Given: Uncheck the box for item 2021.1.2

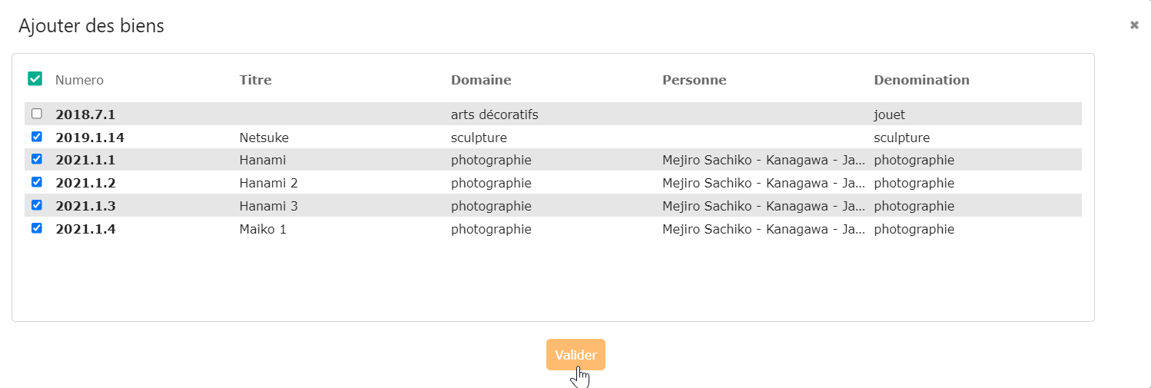Looking at the screenshot, I should click(36, 182).
